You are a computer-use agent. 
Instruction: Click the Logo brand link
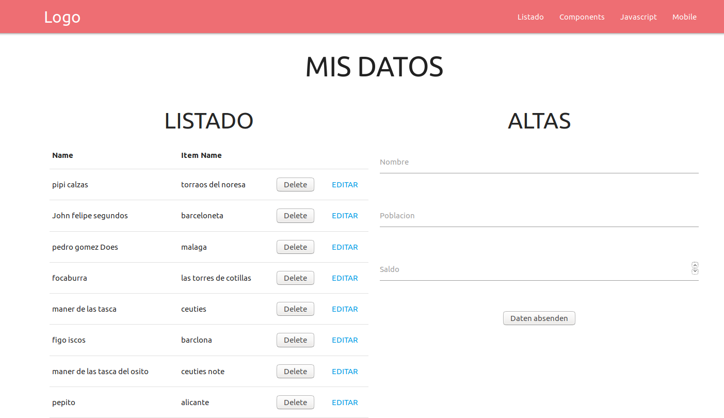point(62,17)
